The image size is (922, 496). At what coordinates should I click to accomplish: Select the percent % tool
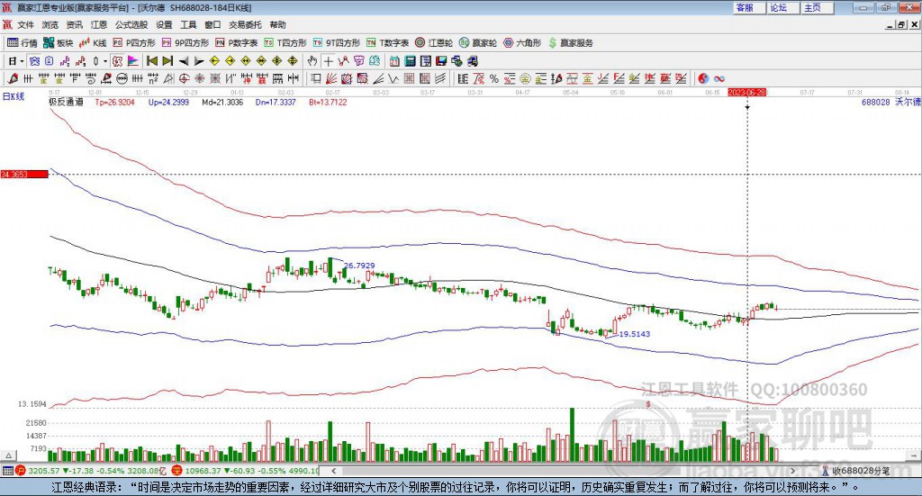pyautogui.click(x=494, y=78)
